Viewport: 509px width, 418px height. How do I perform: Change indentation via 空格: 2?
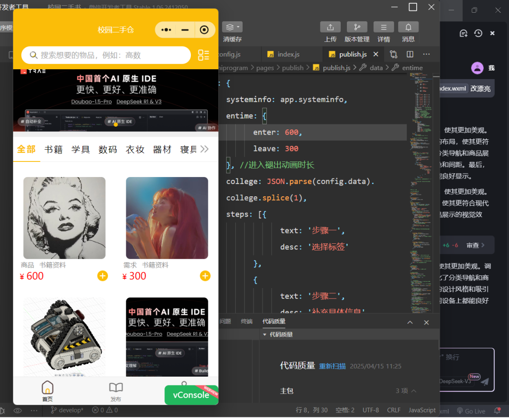[x=345, y=410]
